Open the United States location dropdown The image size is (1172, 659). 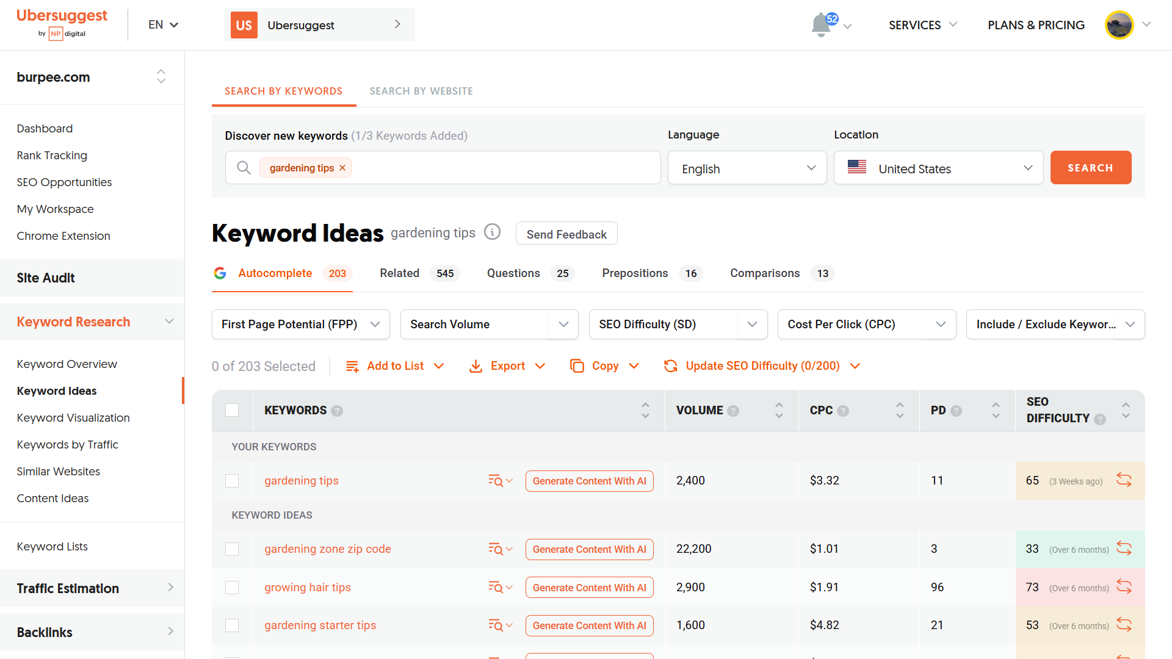tap(939, 168)
